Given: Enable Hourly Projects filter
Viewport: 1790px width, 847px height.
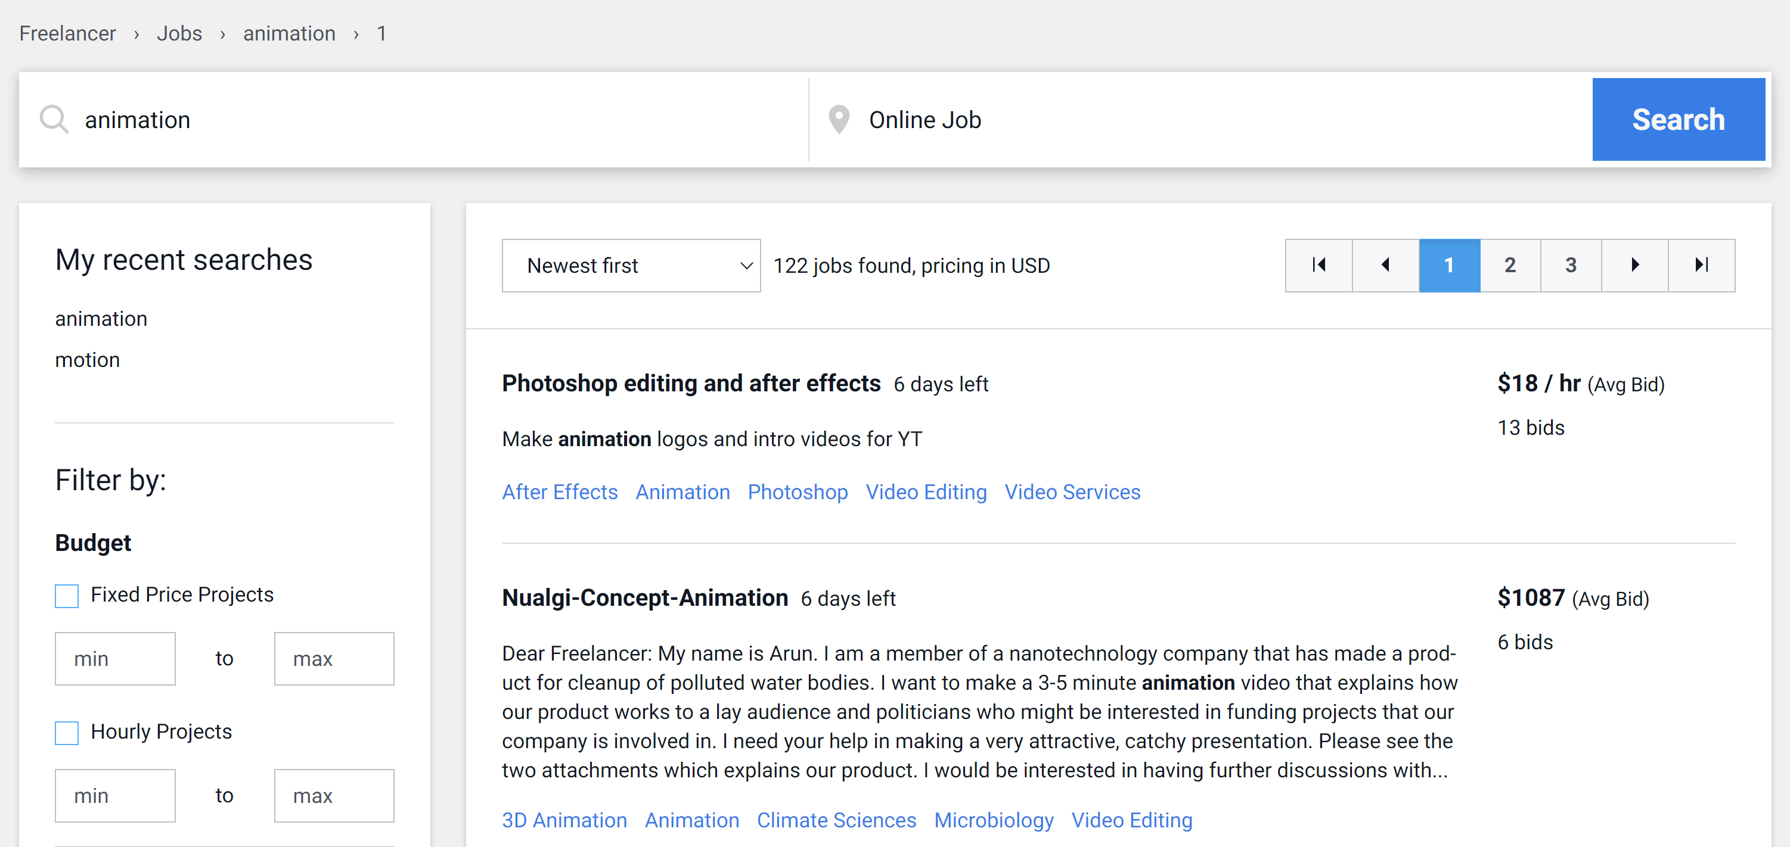Looking at the screenshot, I should [67, 733].
